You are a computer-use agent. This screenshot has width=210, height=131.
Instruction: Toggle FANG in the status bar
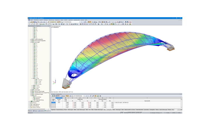coord(122,113)
